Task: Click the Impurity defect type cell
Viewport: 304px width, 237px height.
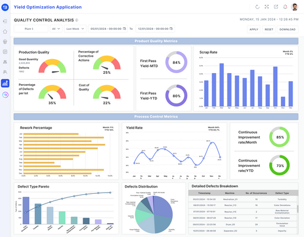Action: pos(282,231)
